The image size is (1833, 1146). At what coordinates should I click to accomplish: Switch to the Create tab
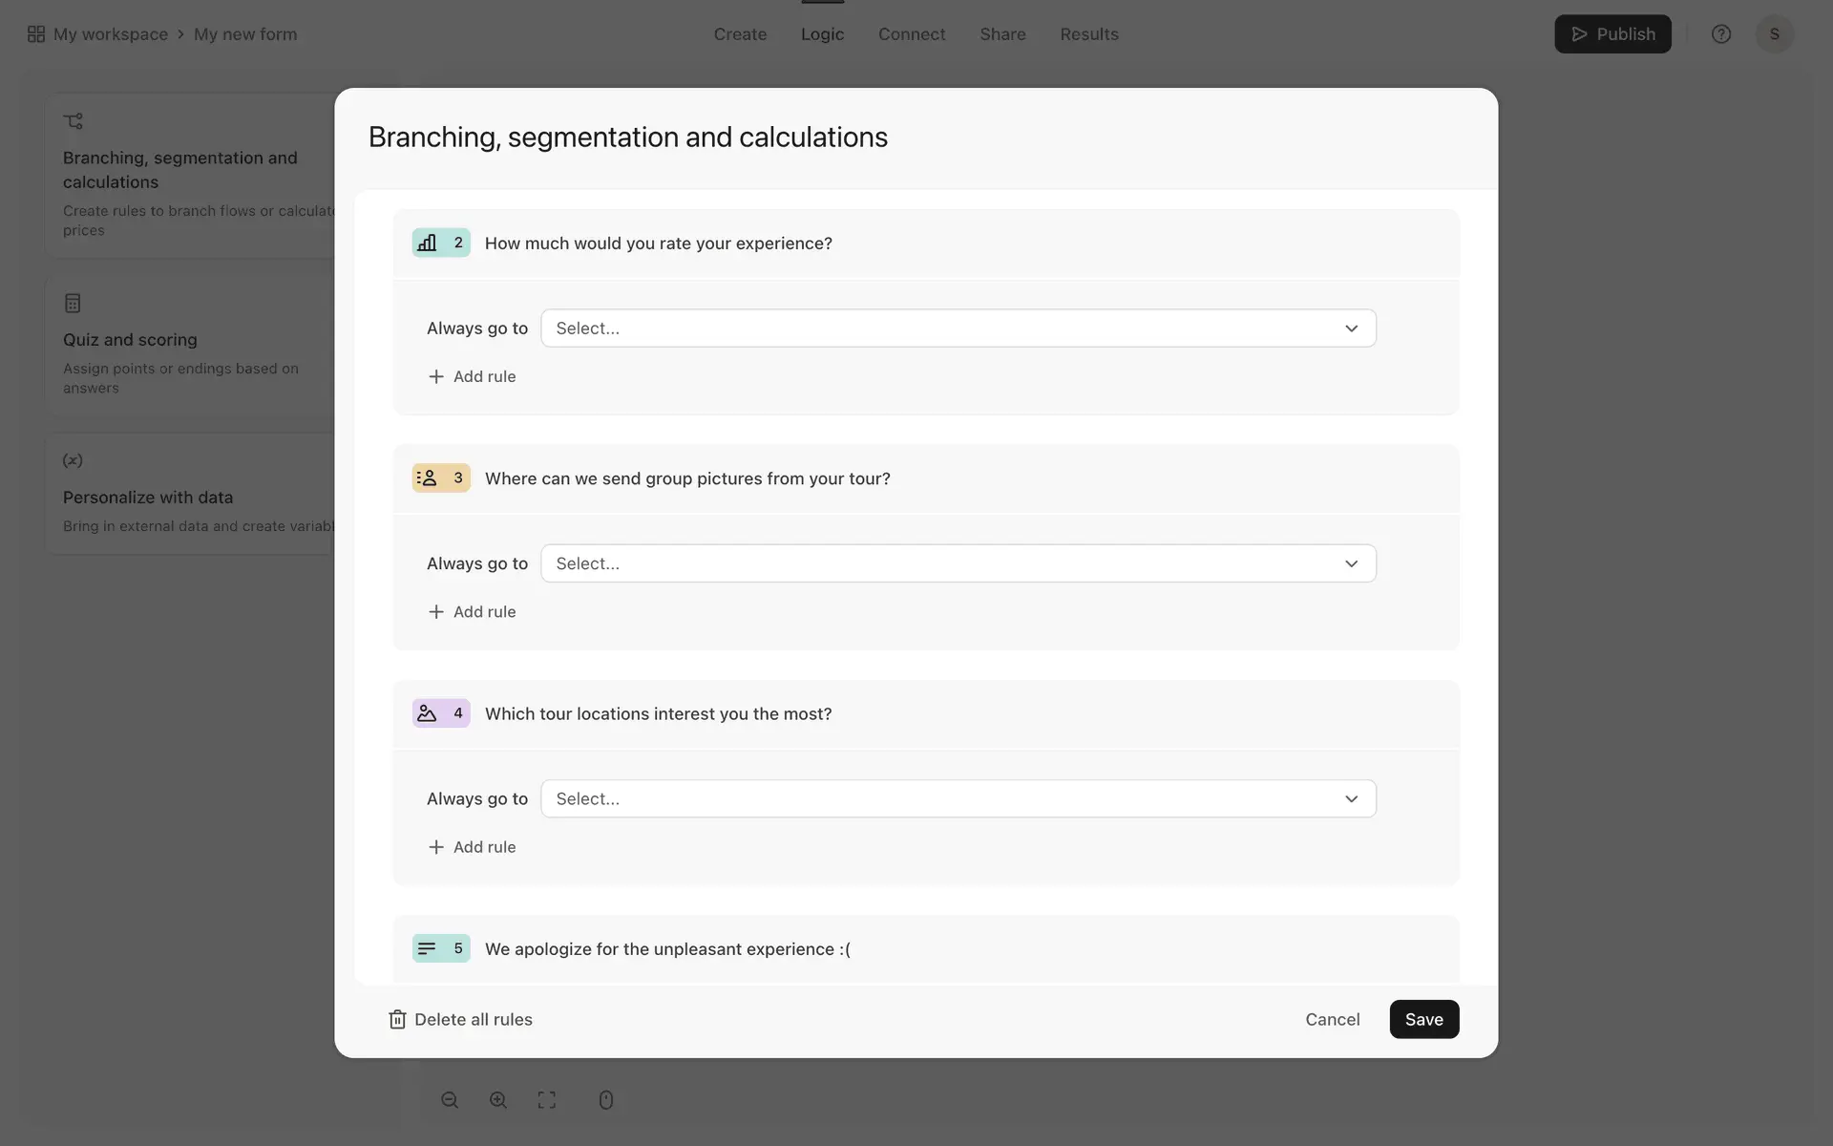pyautogui.click(x=740, y=34)
